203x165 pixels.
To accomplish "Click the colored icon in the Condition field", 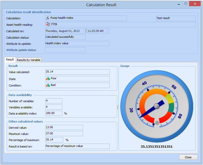I will 48,85.
